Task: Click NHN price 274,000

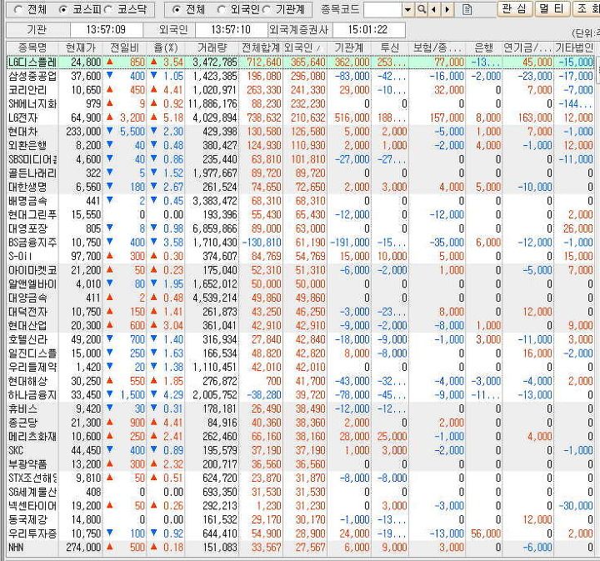Action: coord(83,547)
